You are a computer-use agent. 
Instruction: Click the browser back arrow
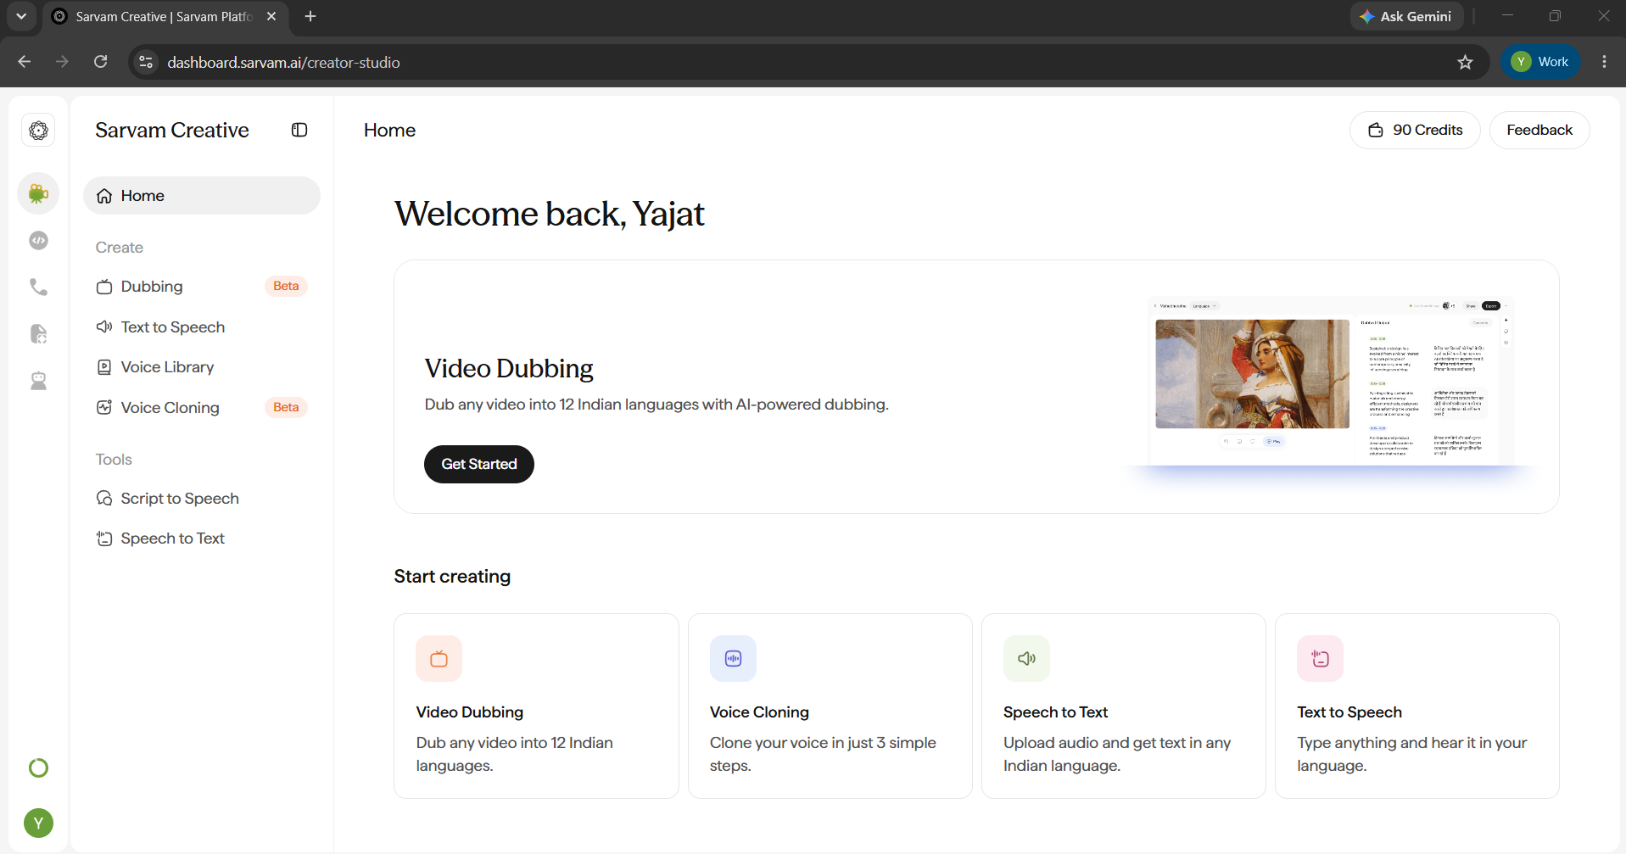pos(25,62)
